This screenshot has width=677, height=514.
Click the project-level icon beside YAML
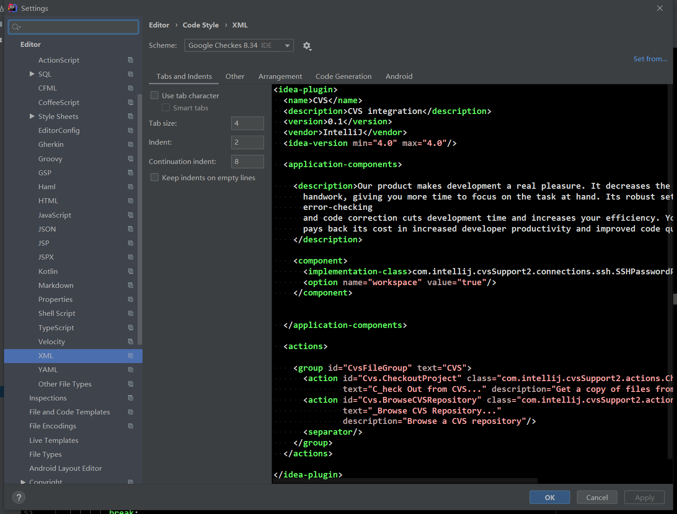(x=130, y=369)
